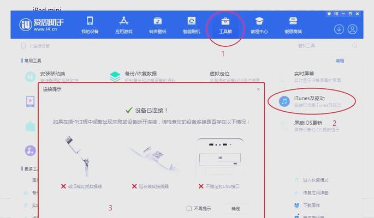This screenshot has width=374, height=218.
Task: Click the unstable USB port illustration
Action: coord(220,157)
